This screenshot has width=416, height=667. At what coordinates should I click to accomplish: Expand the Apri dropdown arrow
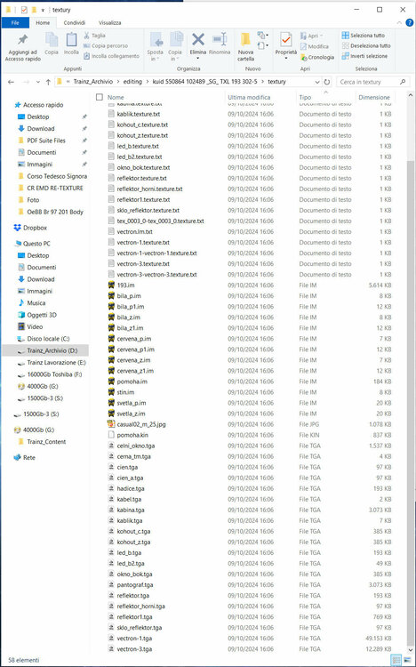pos(321,36)
